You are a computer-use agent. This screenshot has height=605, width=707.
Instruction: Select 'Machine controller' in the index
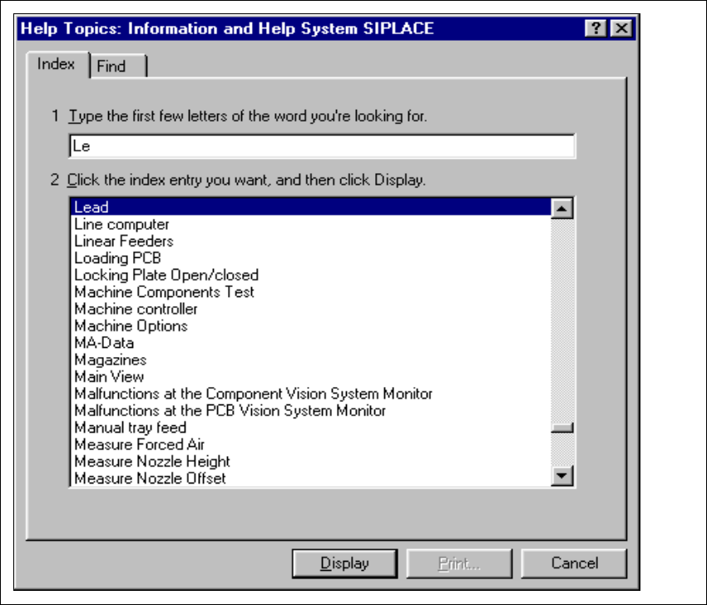(x=311, y=309)
